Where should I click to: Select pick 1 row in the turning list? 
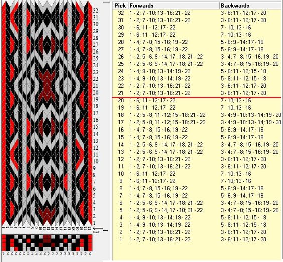click(x=197, y=239)
